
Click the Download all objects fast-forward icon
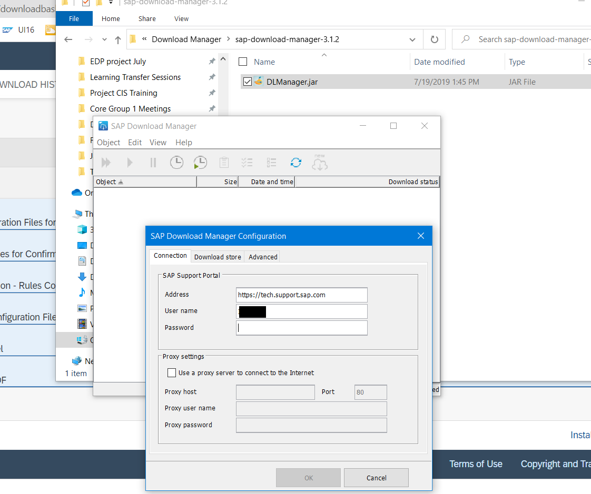tap(106, 163)
